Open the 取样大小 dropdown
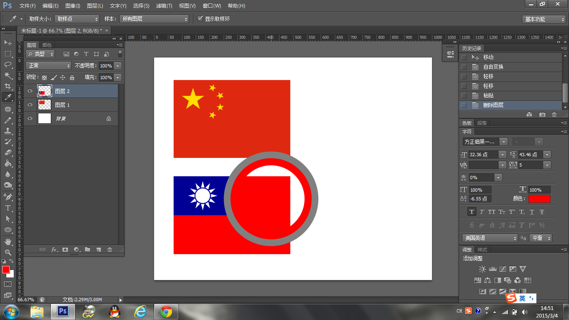The height and width of the screenshot is (320, 569). pyautogui.click(x=77, y=19)
